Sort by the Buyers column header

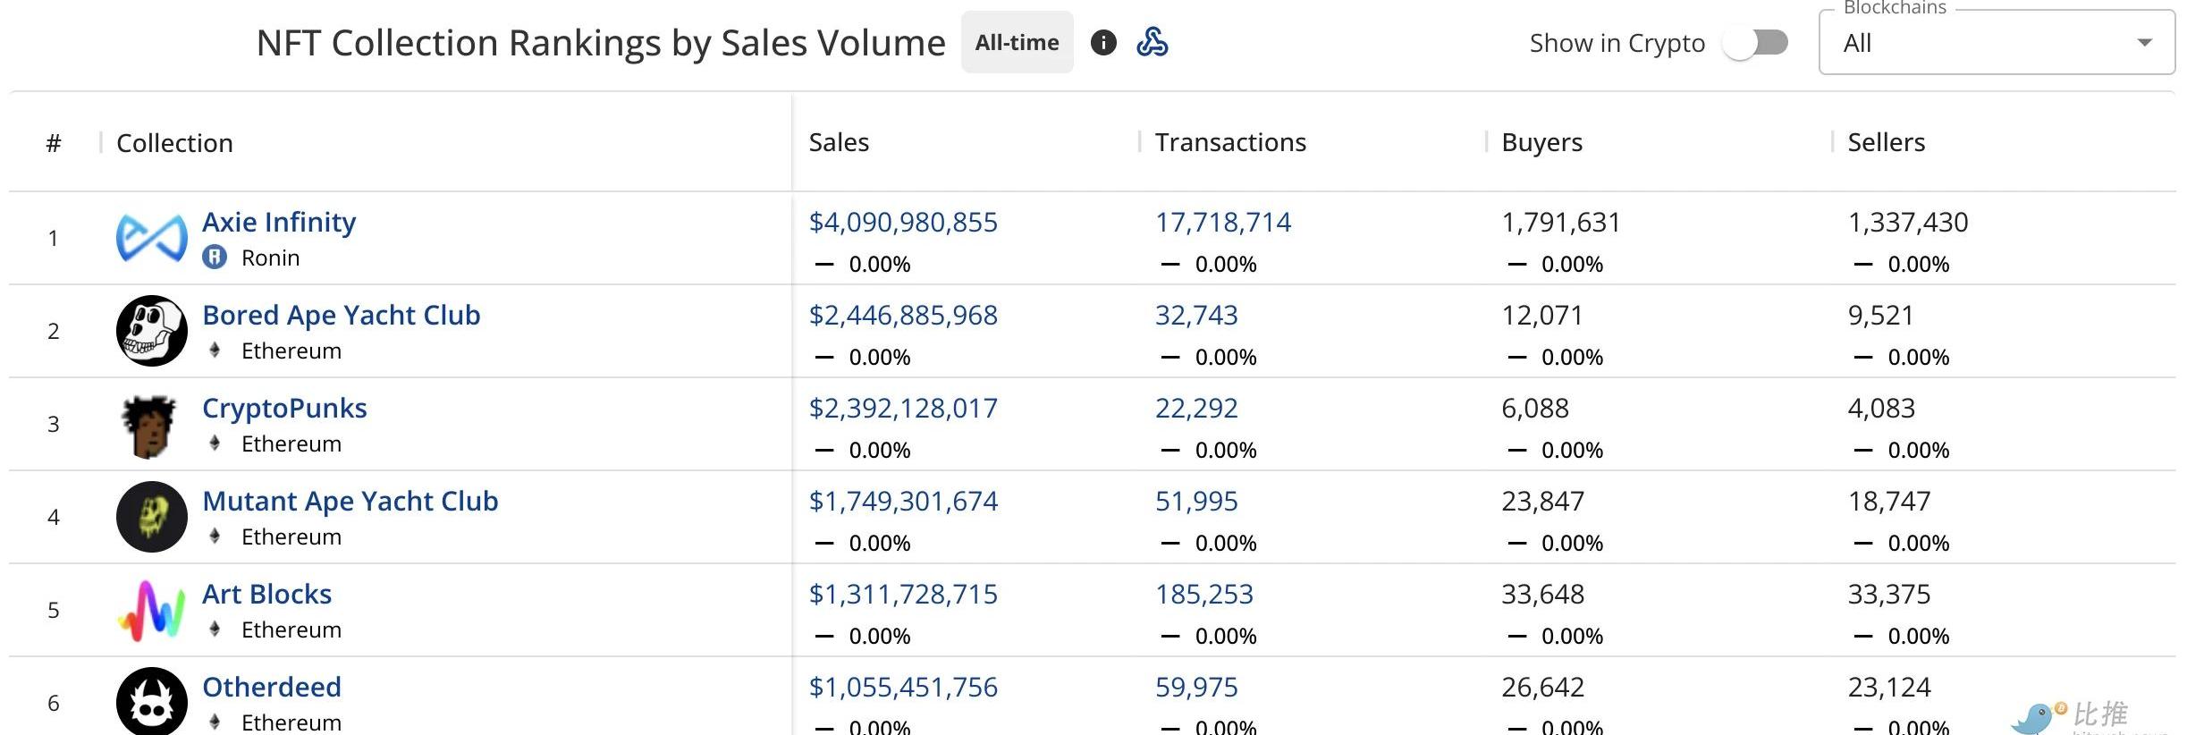click(x=1541, y=142)
